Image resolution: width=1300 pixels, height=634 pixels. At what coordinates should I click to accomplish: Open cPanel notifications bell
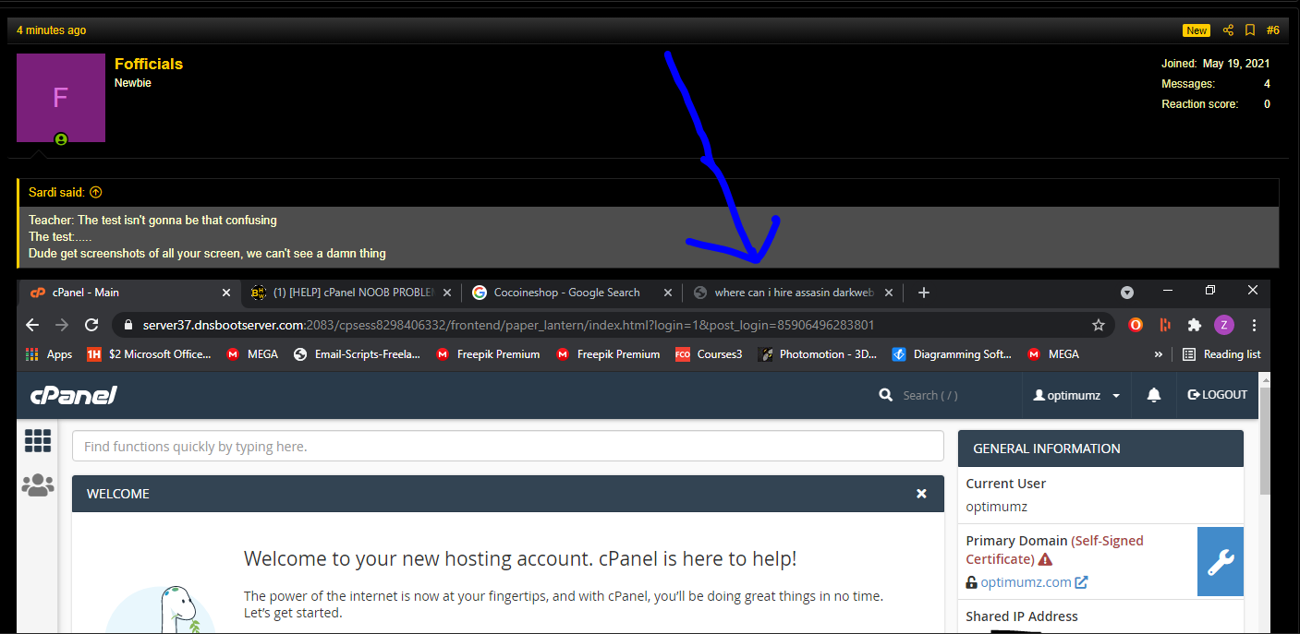tap(1154, 395)
